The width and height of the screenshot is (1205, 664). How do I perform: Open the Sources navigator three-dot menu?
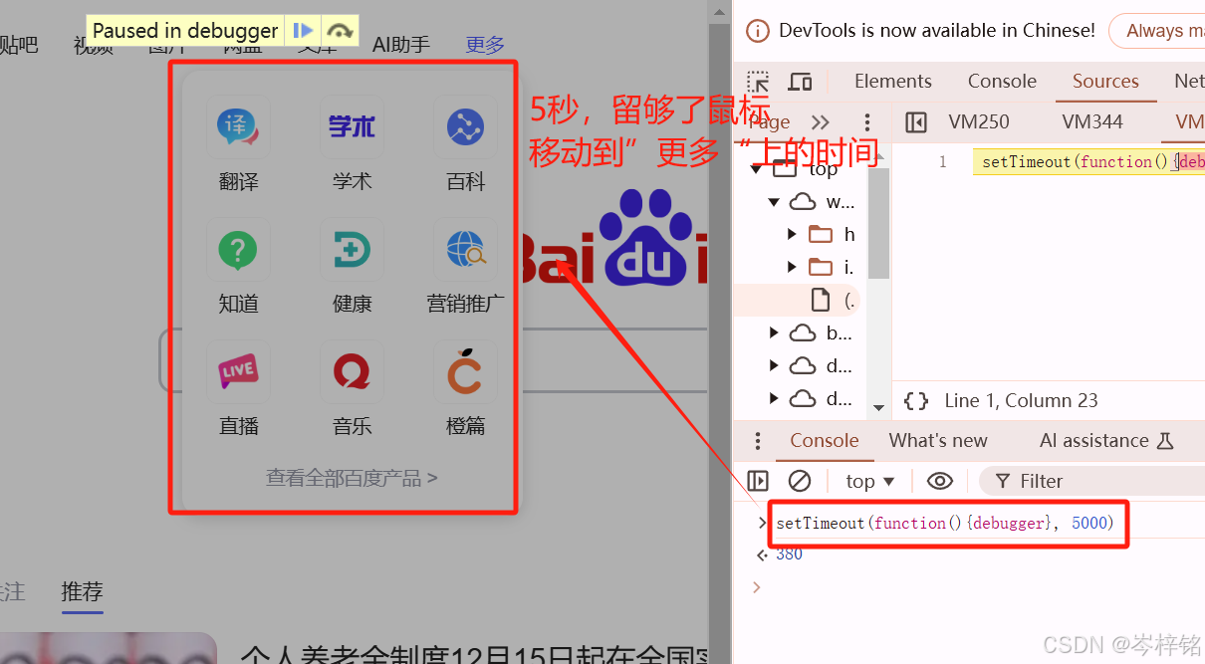tap(867, 122)
